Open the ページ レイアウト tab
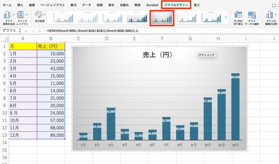Image resolution: width=279 pixels, height=164 pixels. 53,5
